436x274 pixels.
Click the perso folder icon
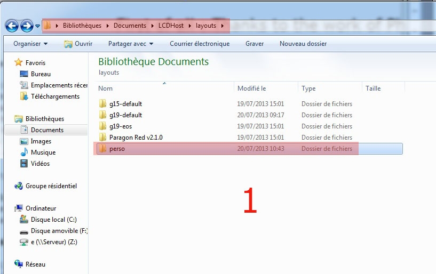pyautogui.click(x=102, y=148)
